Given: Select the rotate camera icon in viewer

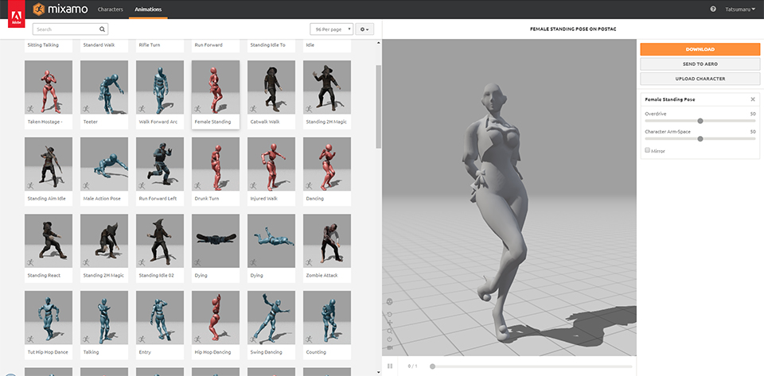Looking at the screenshot, I should coord(390,314).
